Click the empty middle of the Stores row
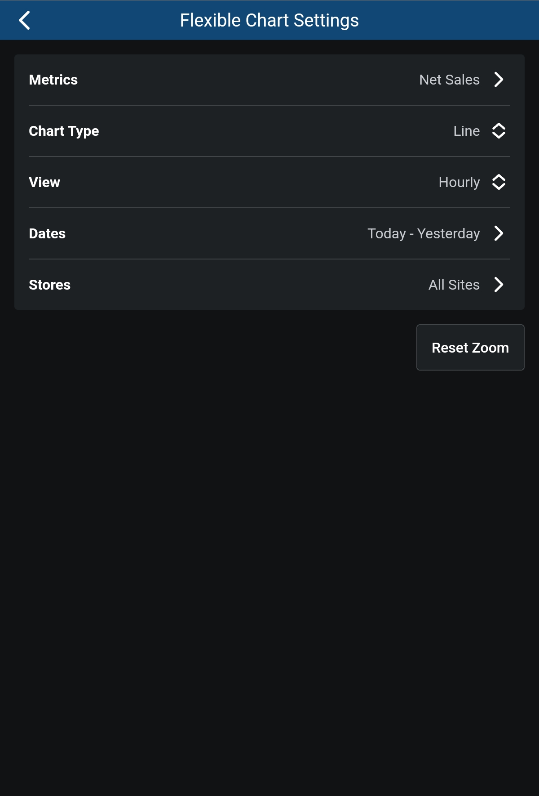 [247, 285]
